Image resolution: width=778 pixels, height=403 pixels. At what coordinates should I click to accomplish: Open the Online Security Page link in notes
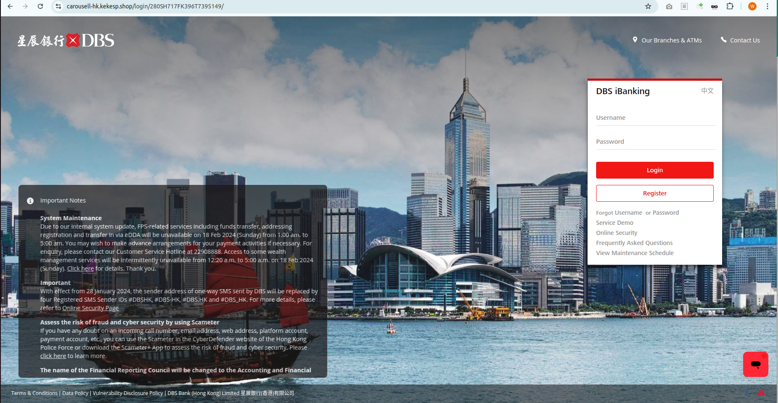(x=91, y=308)
